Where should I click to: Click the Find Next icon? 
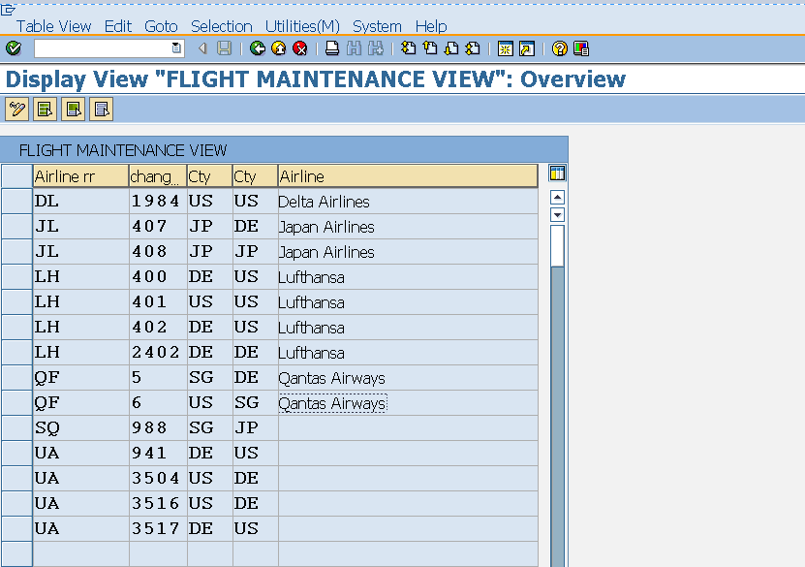pos(374,48)
